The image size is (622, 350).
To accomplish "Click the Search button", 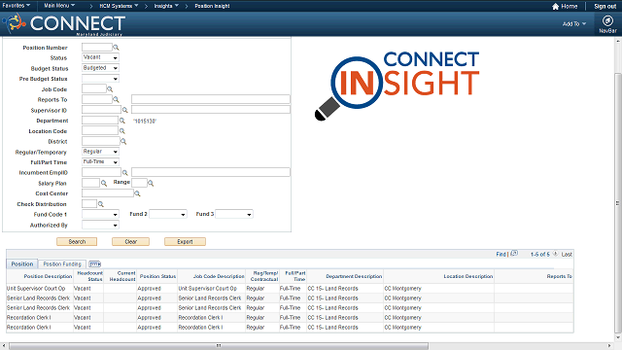I will pos(77,242).
